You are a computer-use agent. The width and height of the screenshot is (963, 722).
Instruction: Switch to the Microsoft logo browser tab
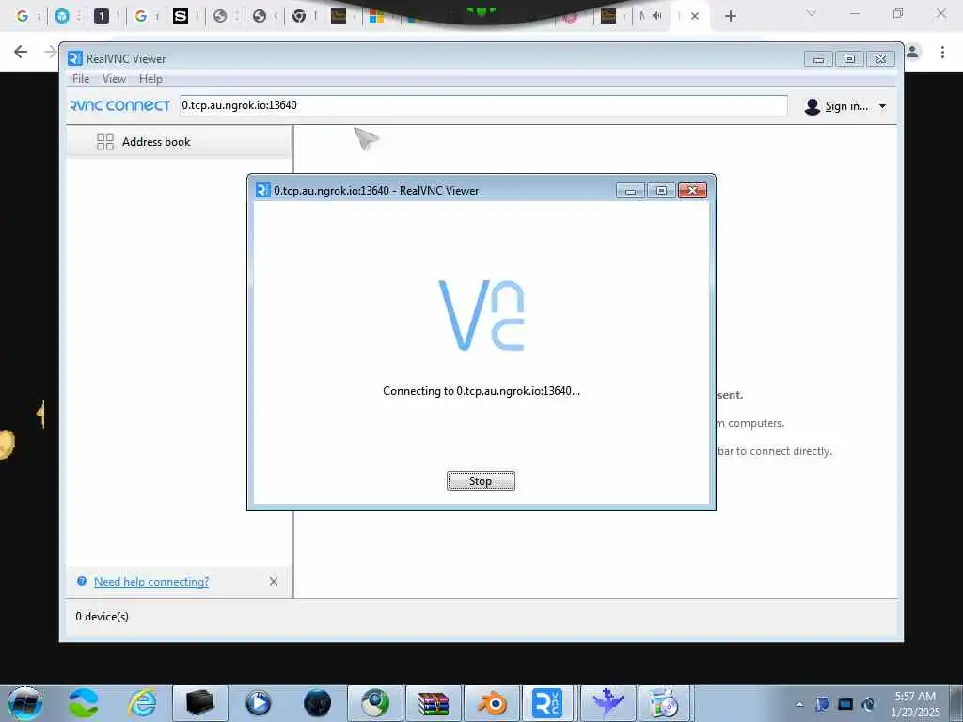(x=376, y=16)
